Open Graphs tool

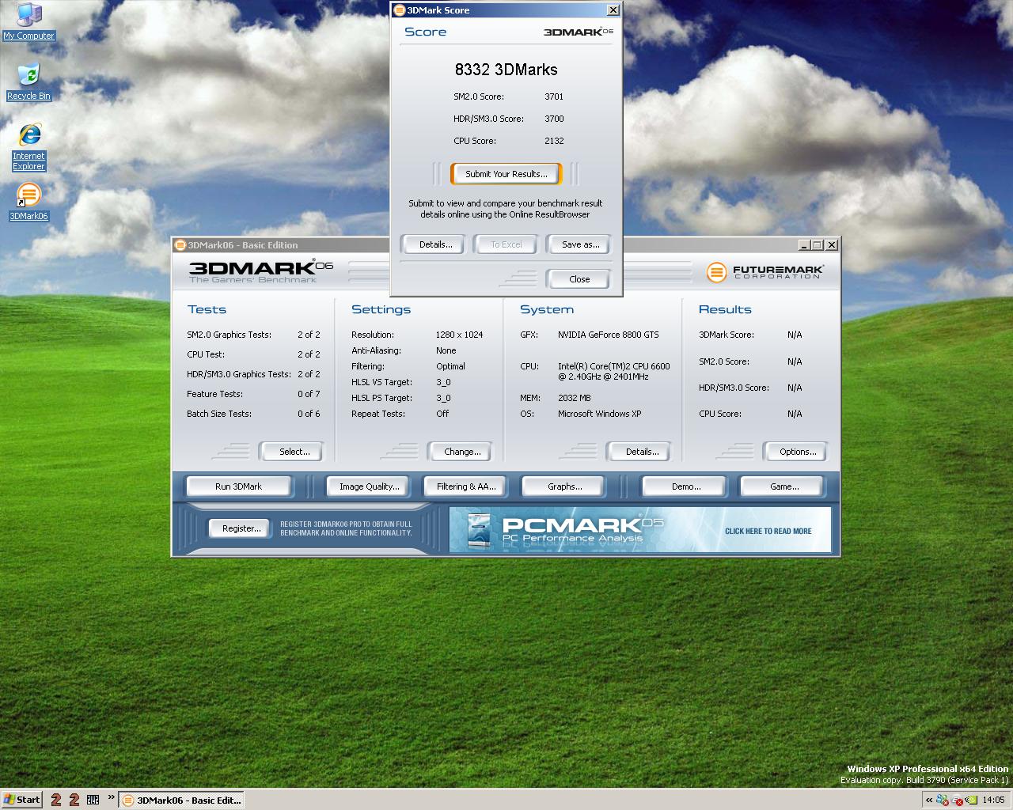[564, 486]
